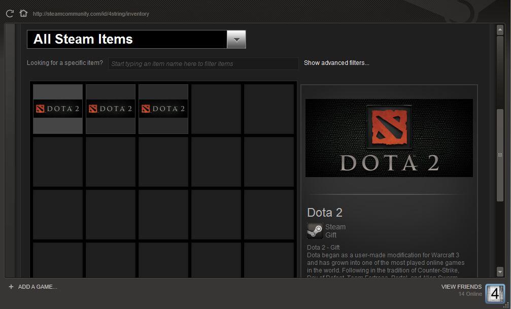Filter items using the search field
The height and width of the screenshot is (309, 511).
(203, 63)
